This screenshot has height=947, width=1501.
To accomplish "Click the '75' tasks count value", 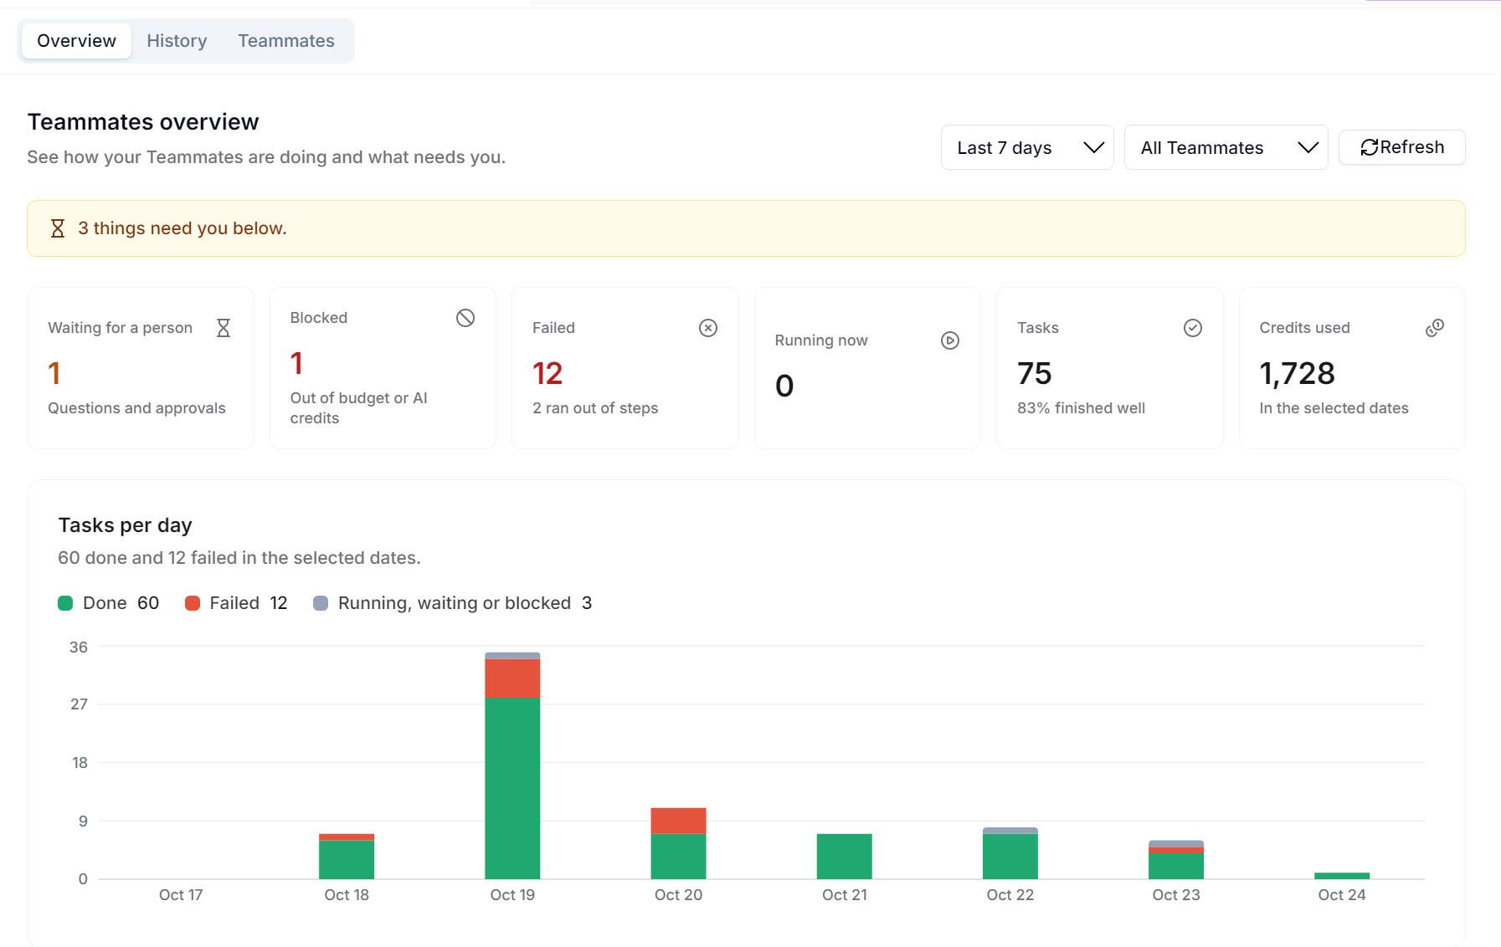I will [1035, 373].
